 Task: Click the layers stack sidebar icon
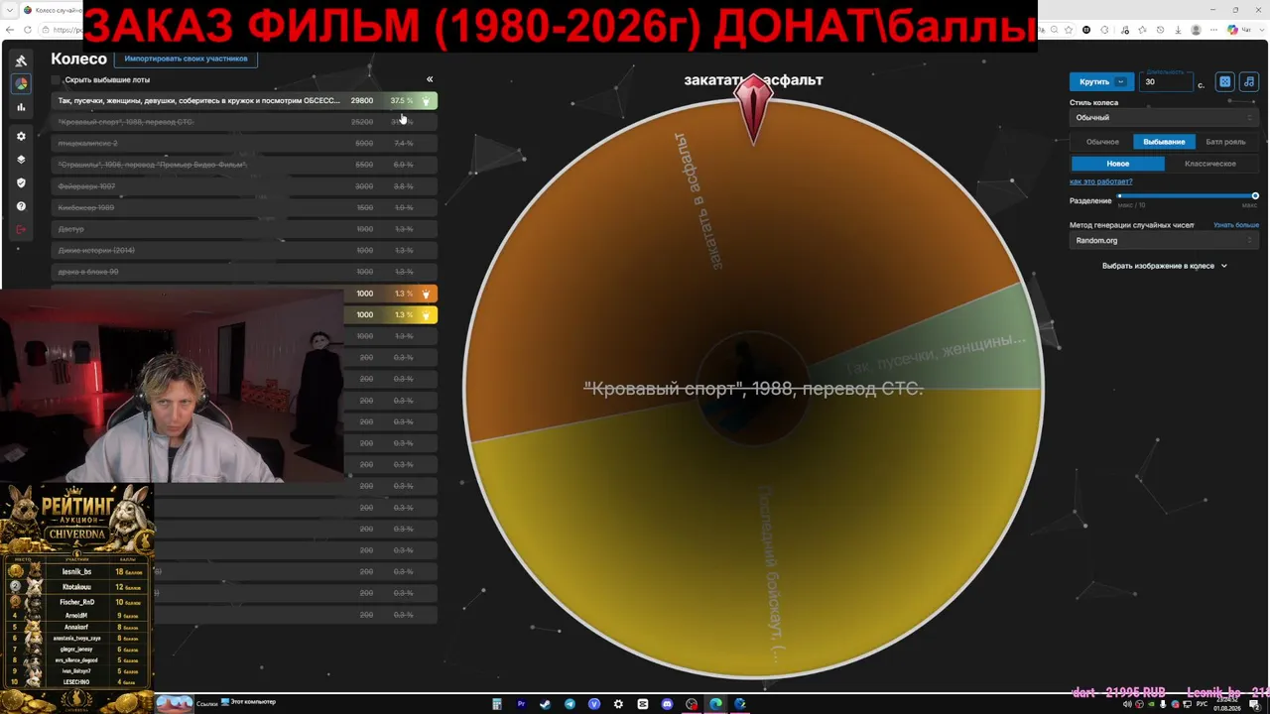click(21, 159)
